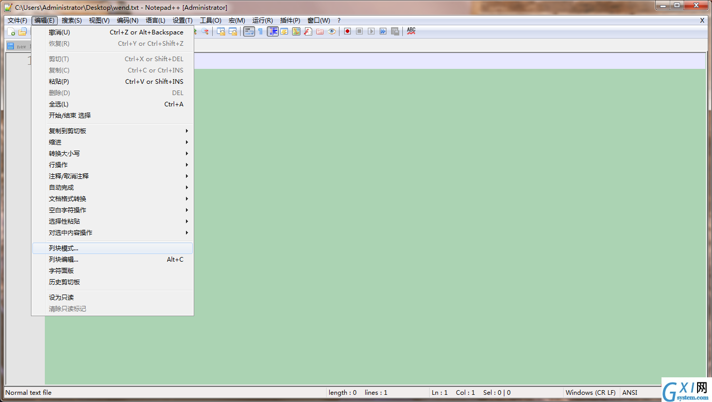
Task: Toggle Show all characters pilcrow icon
Action: click(260, 31)
